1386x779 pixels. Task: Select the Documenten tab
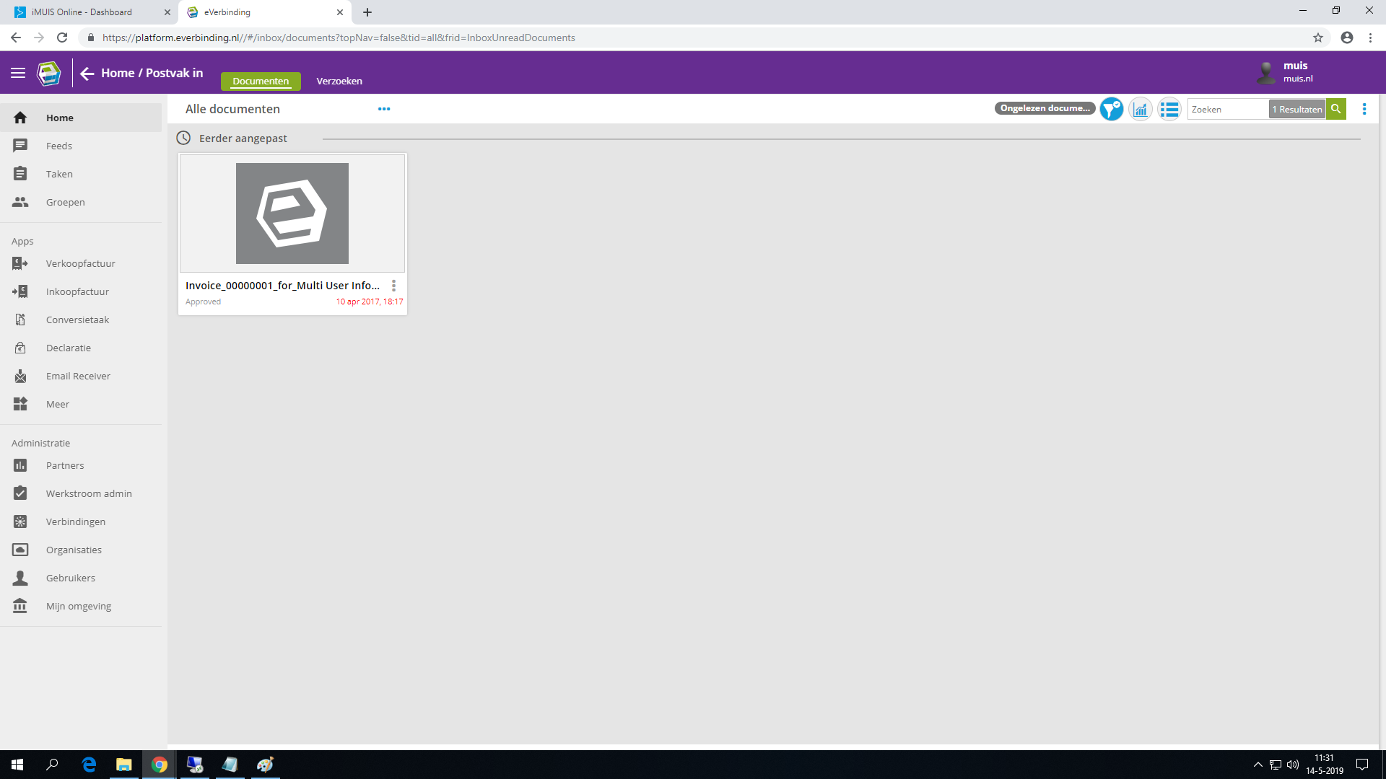[261, 81]
